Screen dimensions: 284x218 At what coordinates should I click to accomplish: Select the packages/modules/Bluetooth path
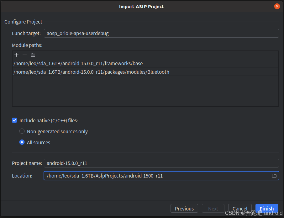[91, 72]
